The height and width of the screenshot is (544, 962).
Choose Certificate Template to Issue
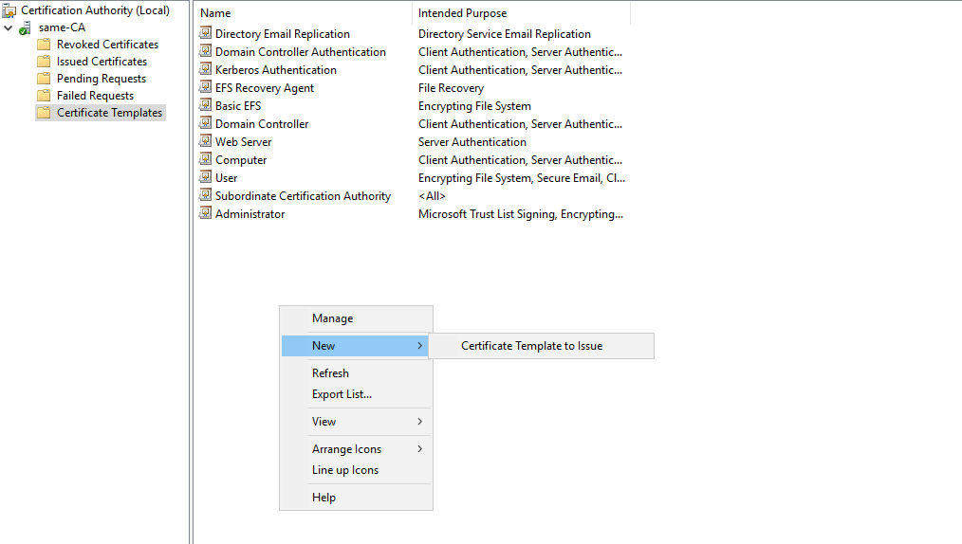tap(531, 346)
